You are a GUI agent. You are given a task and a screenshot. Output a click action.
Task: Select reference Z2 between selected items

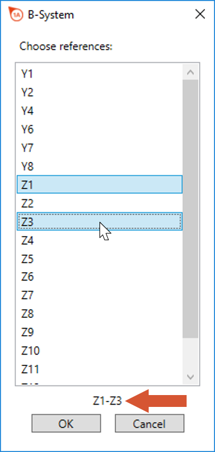[100, 203]
